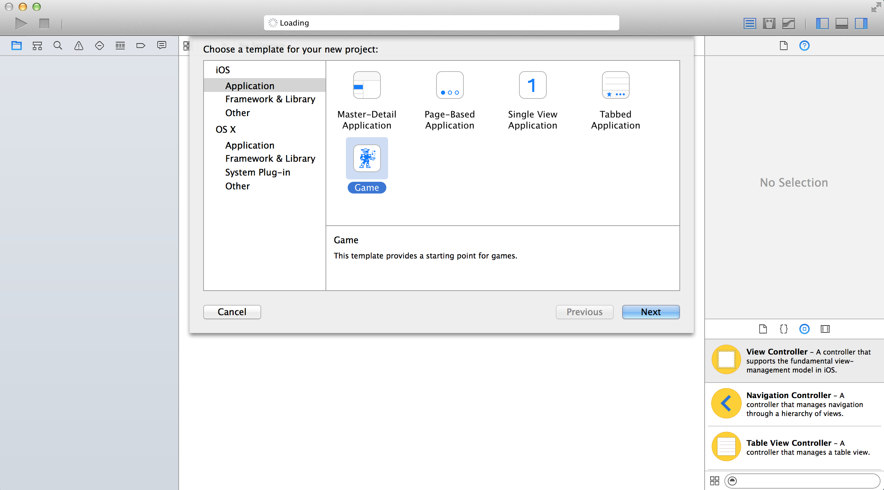
Task: Click the Loading activity status bar
Action: [x=441, y=23]
